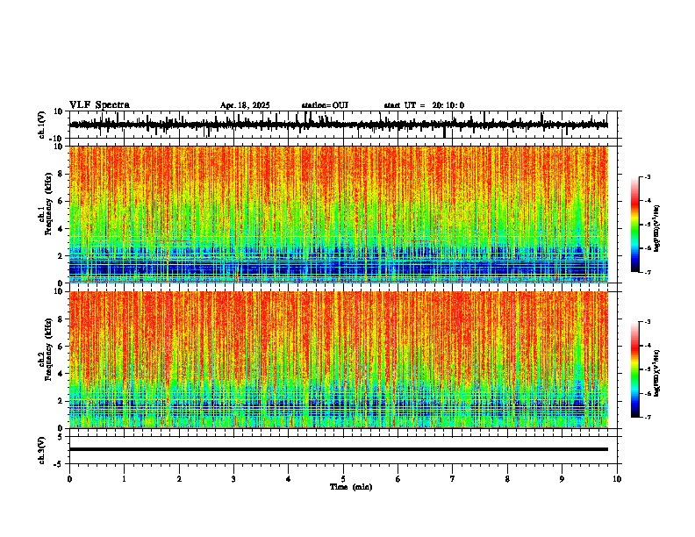Click the "8" kHz tick on ch.2 frequency axis
The height and width of the screenshot is (537, 695).
click(61, 319)
